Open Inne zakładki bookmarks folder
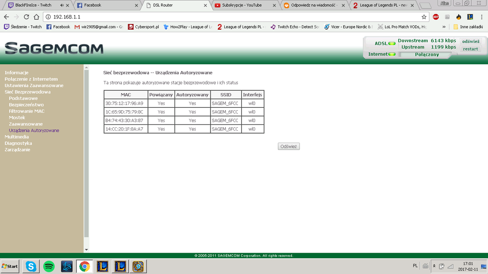Viewport: 488px width, 274px height. 469,27
